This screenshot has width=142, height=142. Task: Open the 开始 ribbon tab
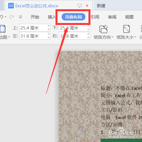pos(35,17)
